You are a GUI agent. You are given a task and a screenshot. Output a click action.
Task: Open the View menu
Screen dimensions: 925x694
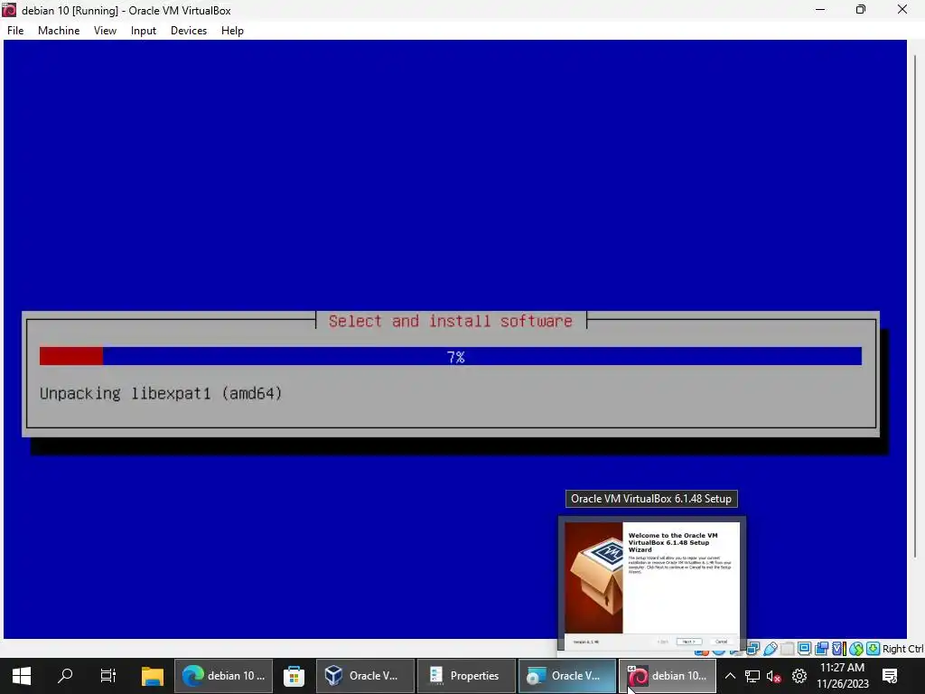[105, 31]
